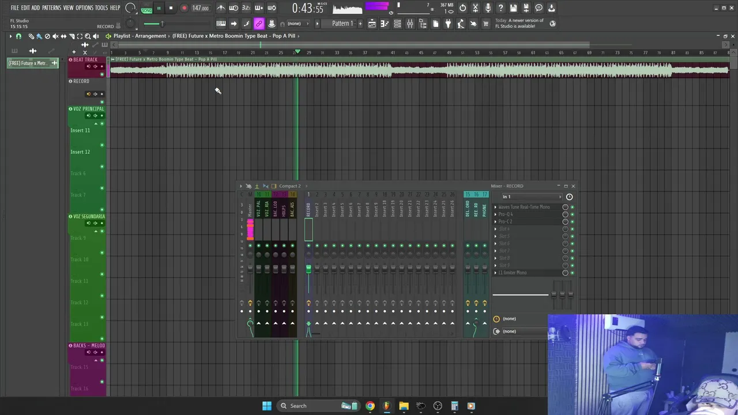Screen dimensions: 738x415
Task: Open the shopping cart content library icon
Action: click(486, 24)
